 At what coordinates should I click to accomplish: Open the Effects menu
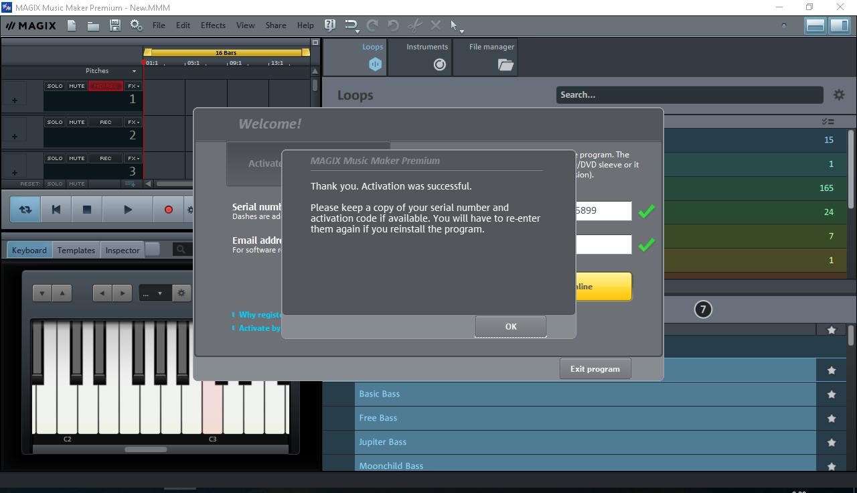(212, 25)
